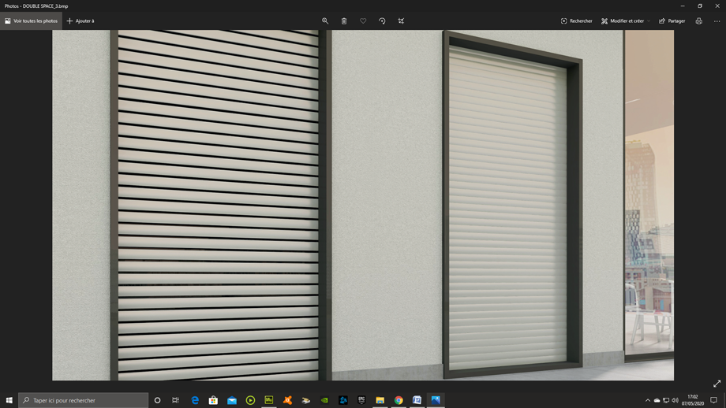
Task: Add photo to favorites with the heart icon
Action: click(x=363, y=21)
